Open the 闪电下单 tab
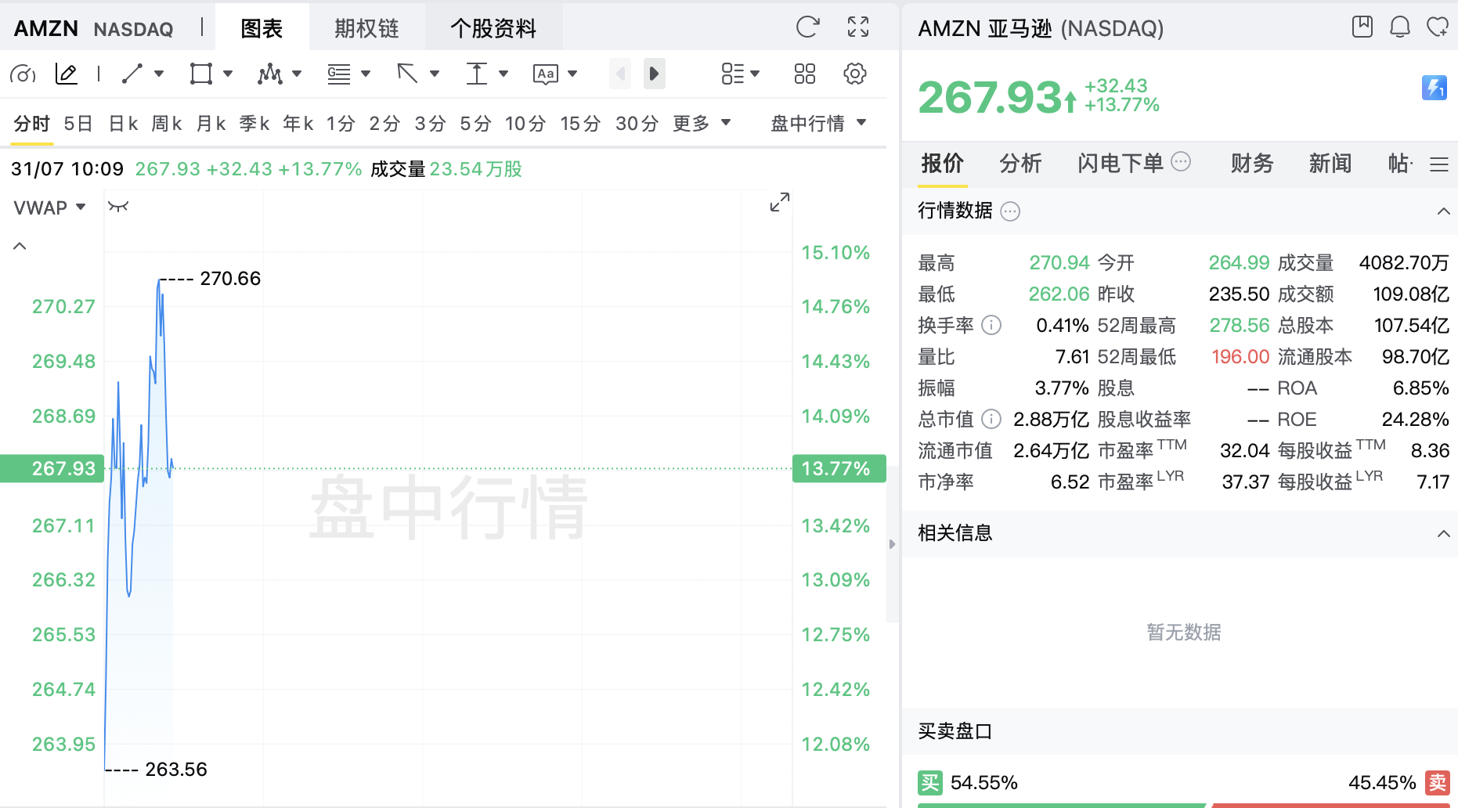1458x808 pixels. [x=1120, y=163]
